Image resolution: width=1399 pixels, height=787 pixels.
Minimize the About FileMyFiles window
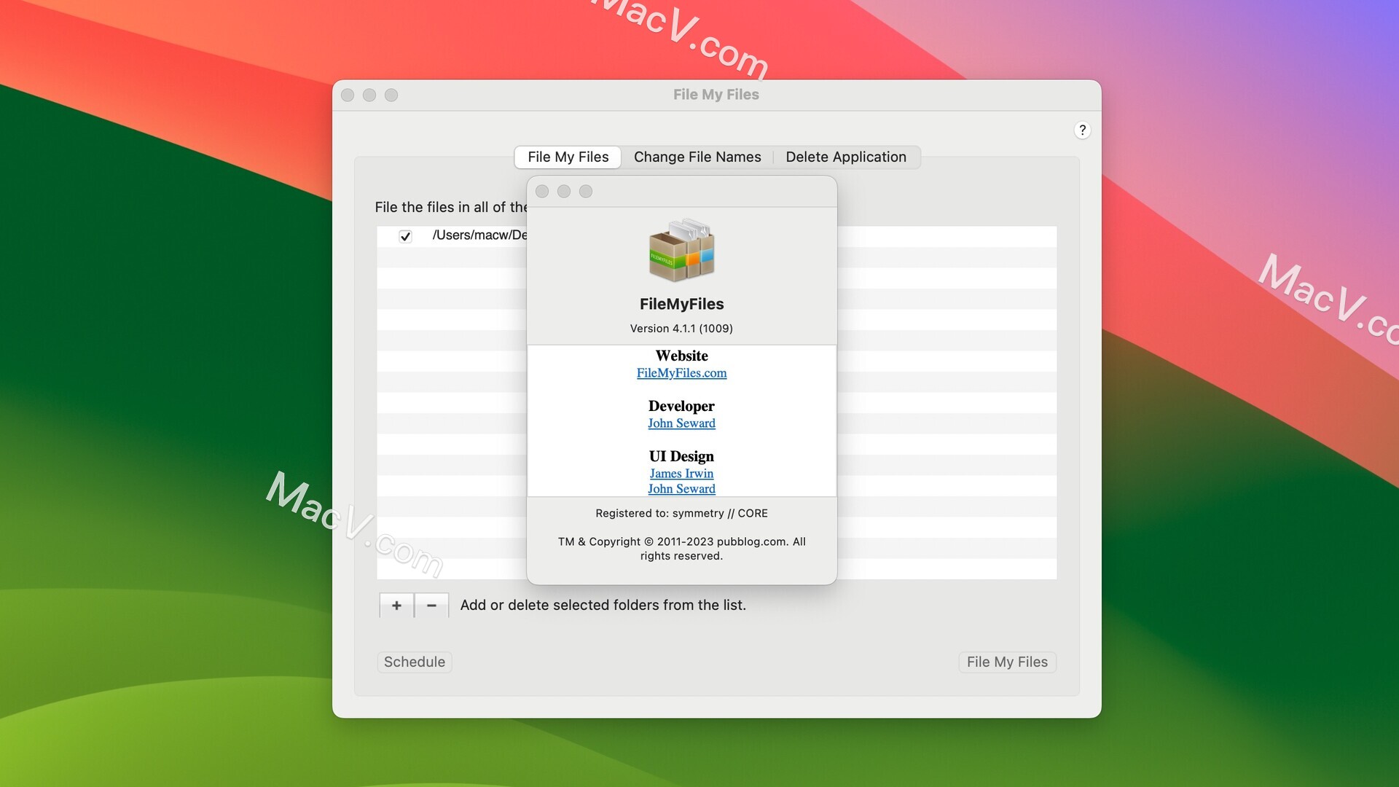point(564,191)
